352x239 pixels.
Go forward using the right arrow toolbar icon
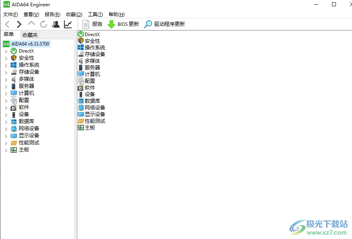19,24
